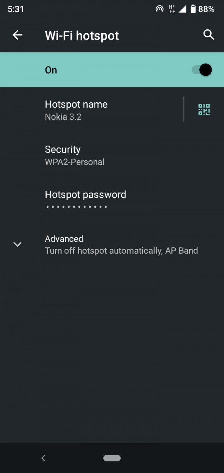Open search with the magnifier icon
The height and width of the screenshot is (473, 224).
pyautogui.click(x=209, y=35)
